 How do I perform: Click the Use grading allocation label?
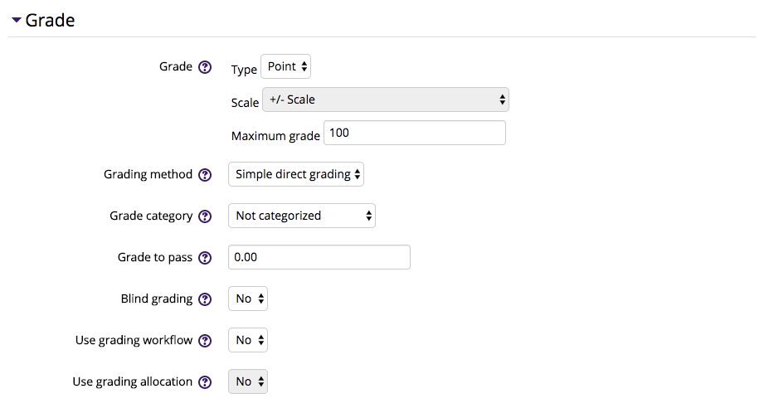tap(133, 381)
